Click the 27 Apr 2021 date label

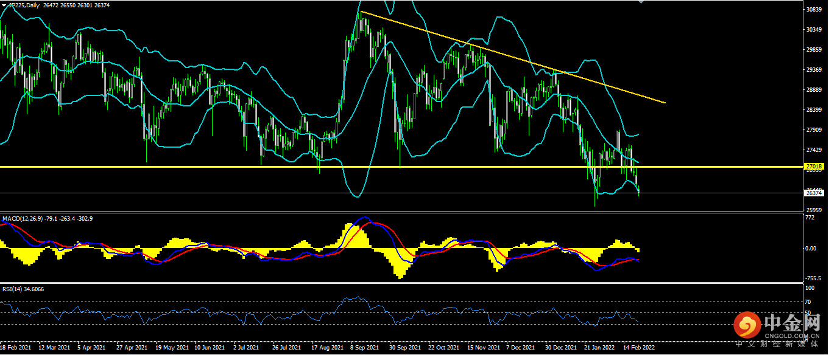point(132,348)
